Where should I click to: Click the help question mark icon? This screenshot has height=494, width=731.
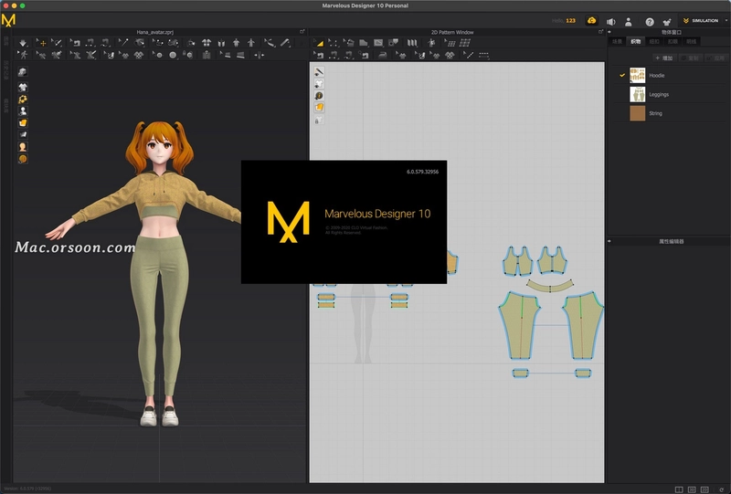(x=650, y=21)
